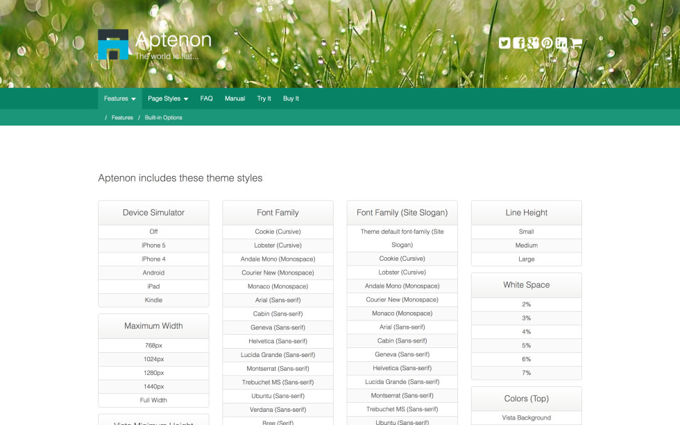680x425 pixels.
Task: Pick Courier New (Monospace) in Font Family
Action: point(278,272)
